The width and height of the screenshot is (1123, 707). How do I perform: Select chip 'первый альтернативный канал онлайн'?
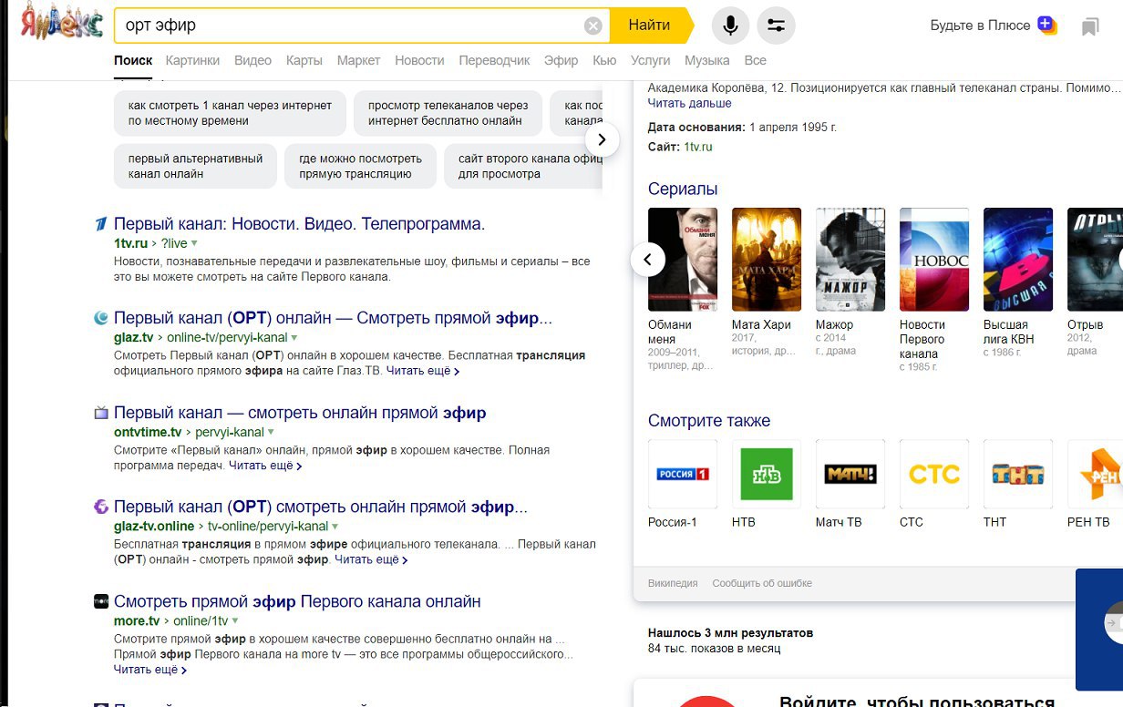point(195,166)
